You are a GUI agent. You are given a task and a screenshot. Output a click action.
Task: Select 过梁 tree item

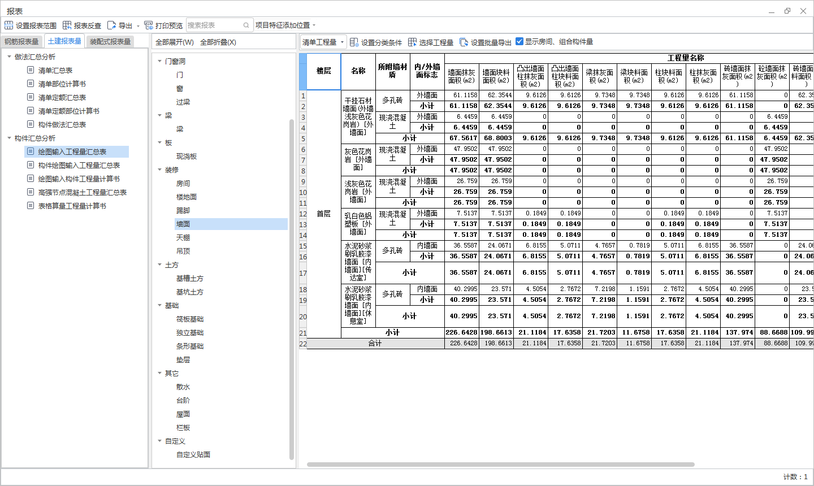click(x=183, y=102)
